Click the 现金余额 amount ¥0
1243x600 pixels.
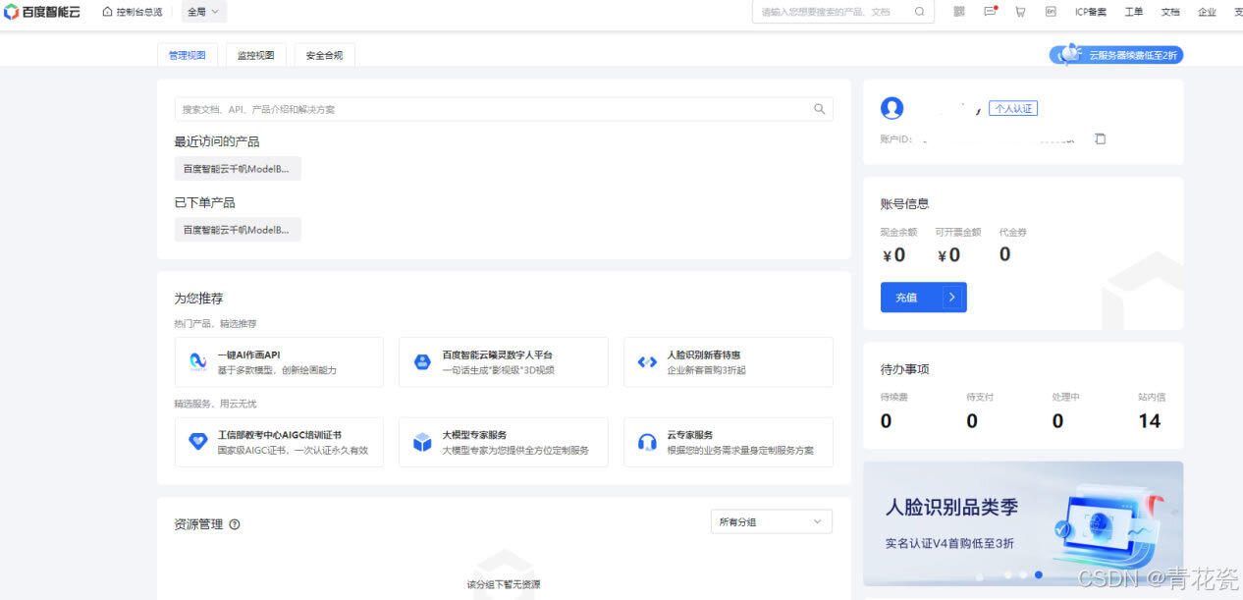point(893,255)
